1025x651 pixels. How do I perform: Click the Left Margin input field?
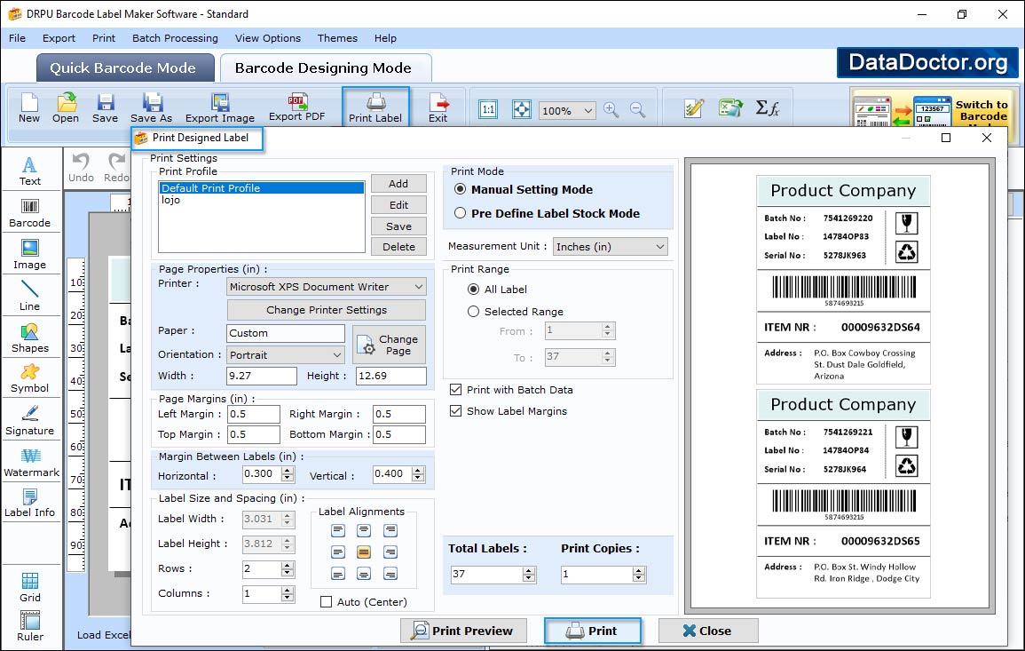(254, 414)
